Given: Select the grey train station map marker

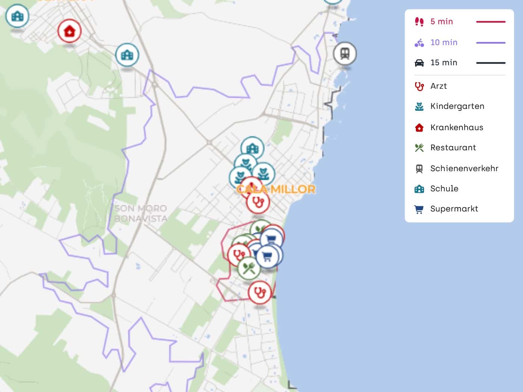Looking at the screenshot, I should [345, 54].
